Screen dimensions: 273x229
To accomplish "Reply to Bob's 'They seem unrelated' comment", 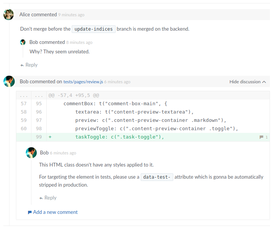I will pos(29,65).
